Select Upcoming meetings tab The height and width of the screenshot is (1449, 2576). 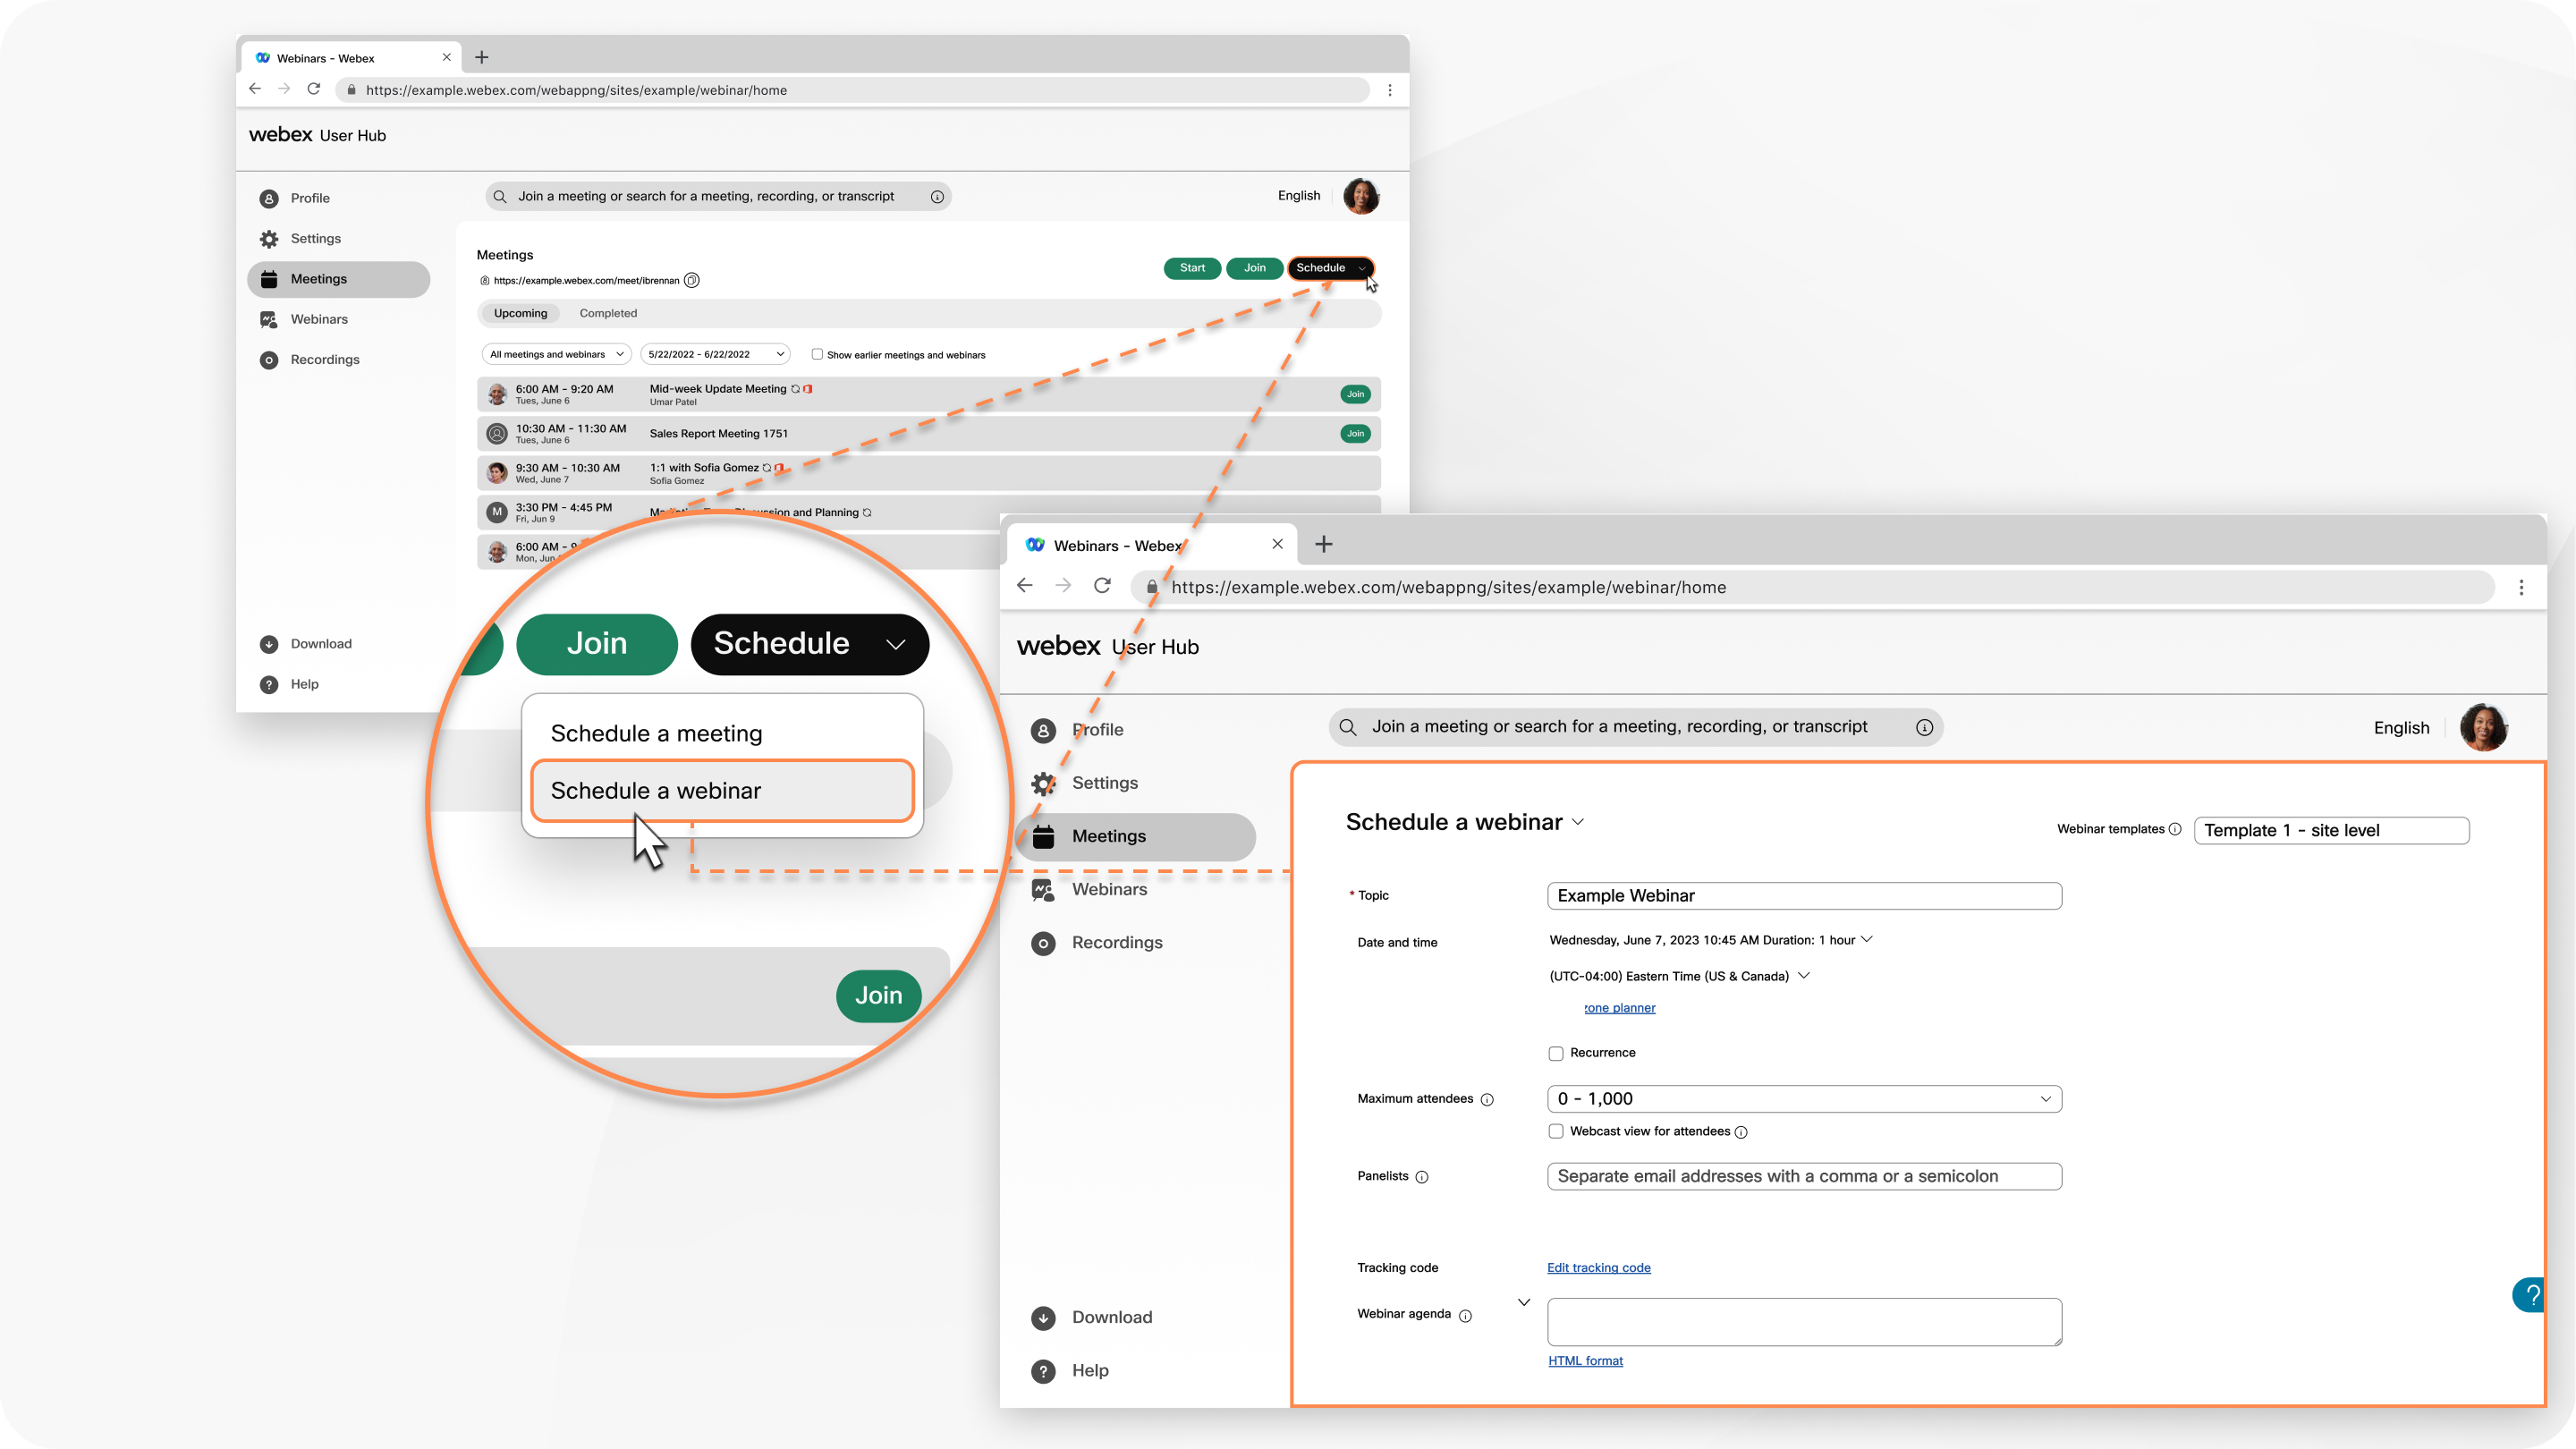521,313
